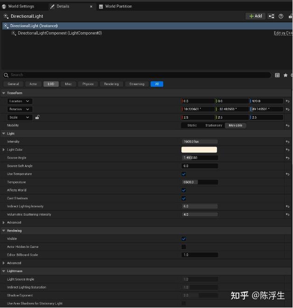Open the Rotation type dropdown

[20, 109]
